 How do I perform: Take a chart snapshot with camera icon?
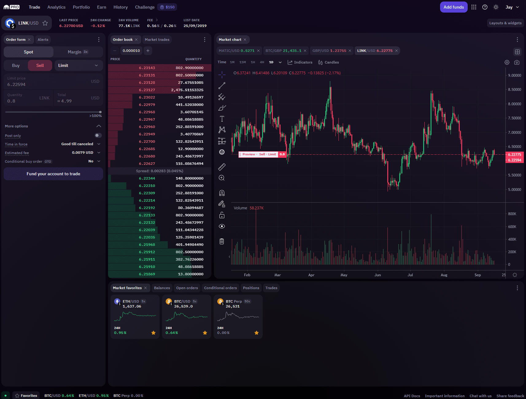click(517, 62)
